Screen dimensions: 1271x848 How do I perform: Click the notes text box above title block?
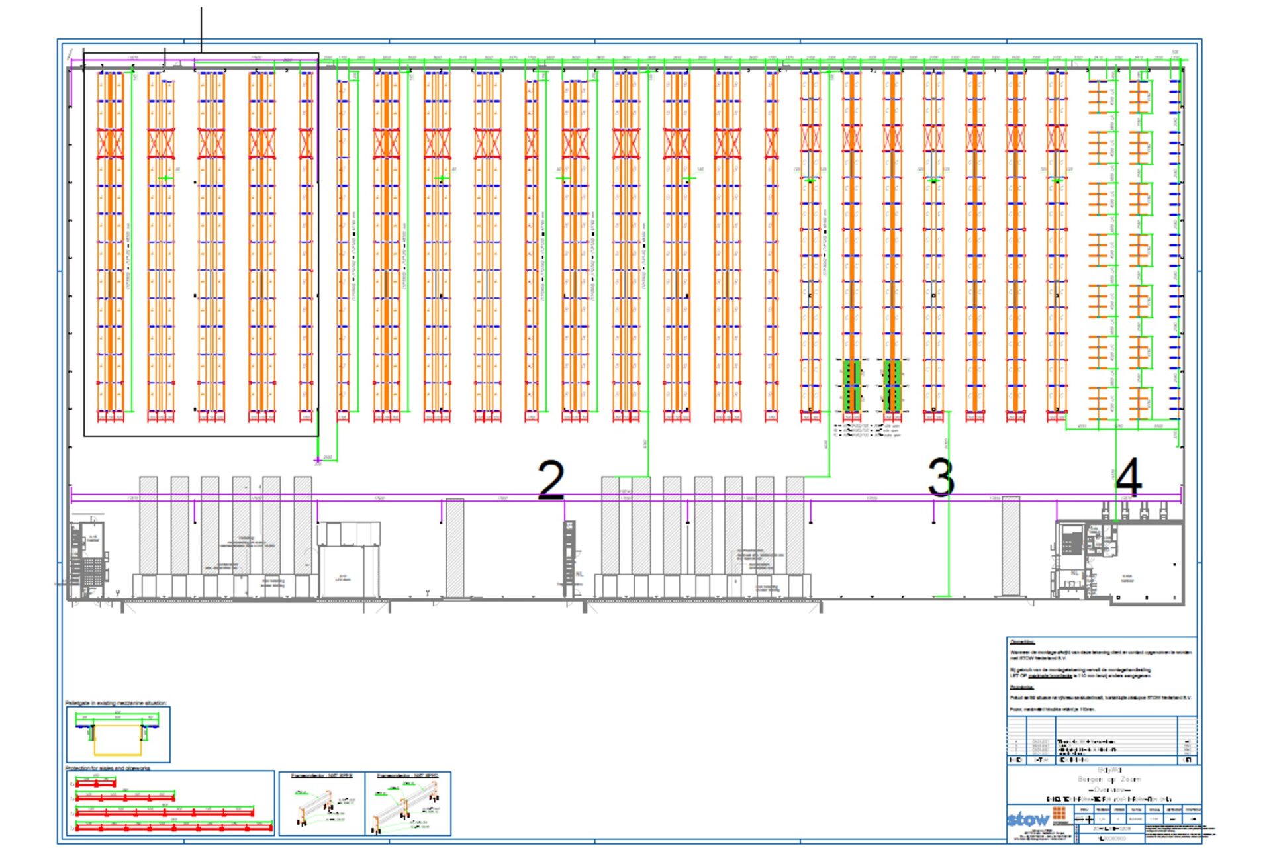[1102, 677]
